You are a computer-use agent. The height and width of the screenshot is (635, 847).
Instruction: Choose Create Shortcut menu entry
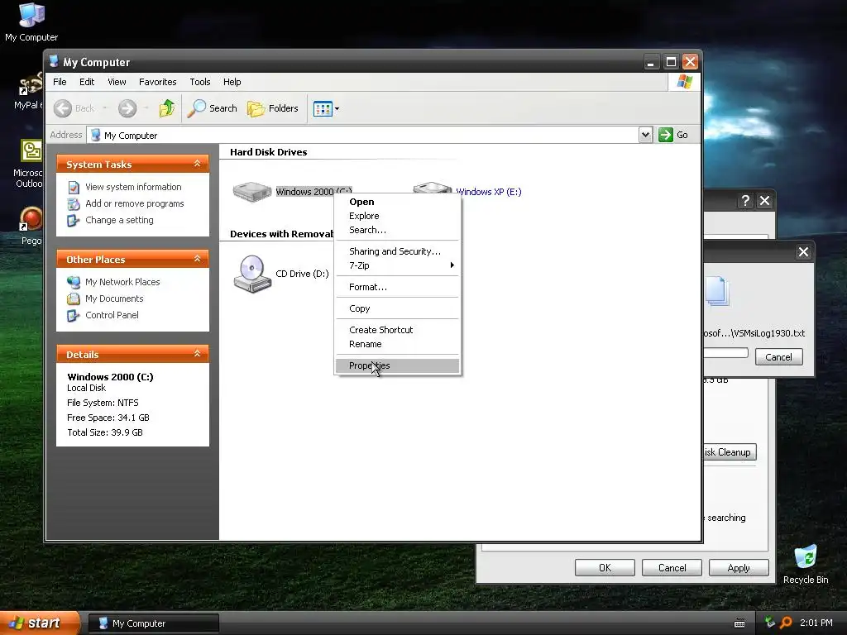pos(397,330)
